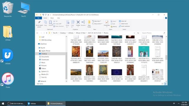Open the New item dropdown
Image resolution: width=189 pixels, height=106 pixels.
[97, 21]
